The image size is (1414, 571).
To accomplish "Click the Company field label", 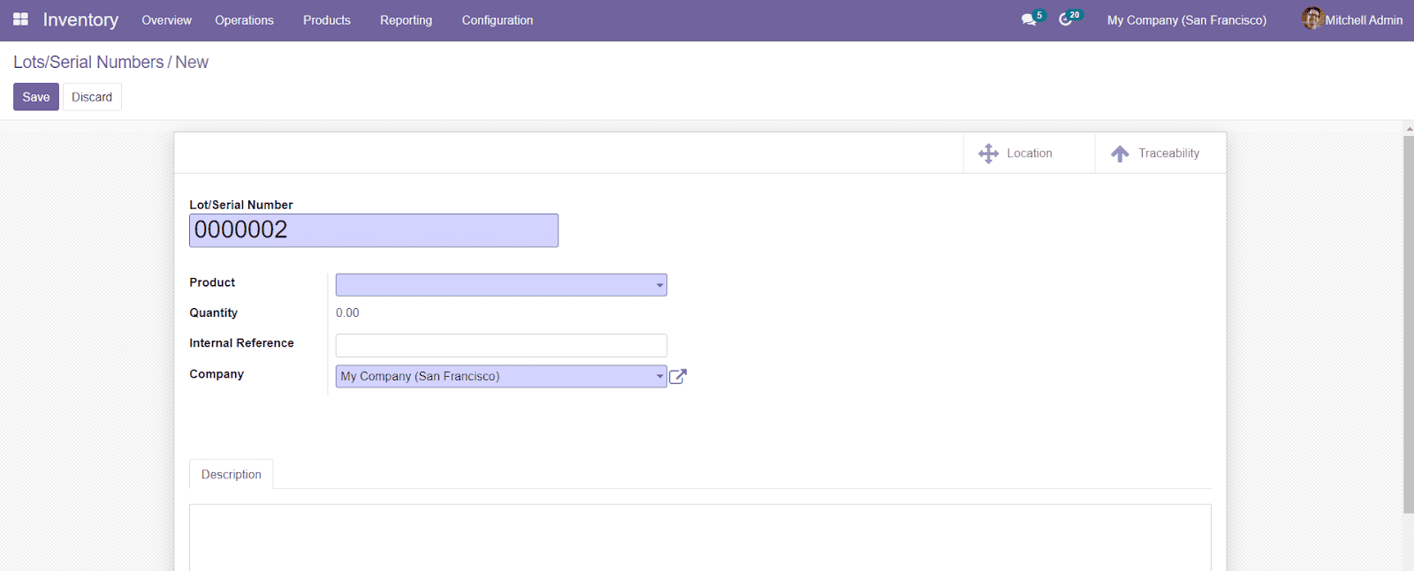I will click(x=217, y=374).
